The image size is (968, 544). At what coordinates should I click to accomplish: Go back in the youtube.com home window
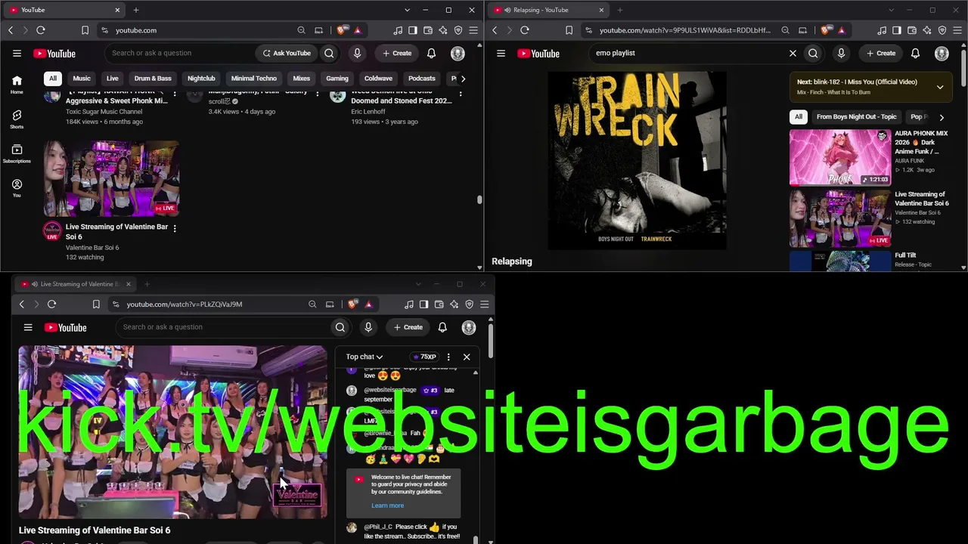(11, 30)
